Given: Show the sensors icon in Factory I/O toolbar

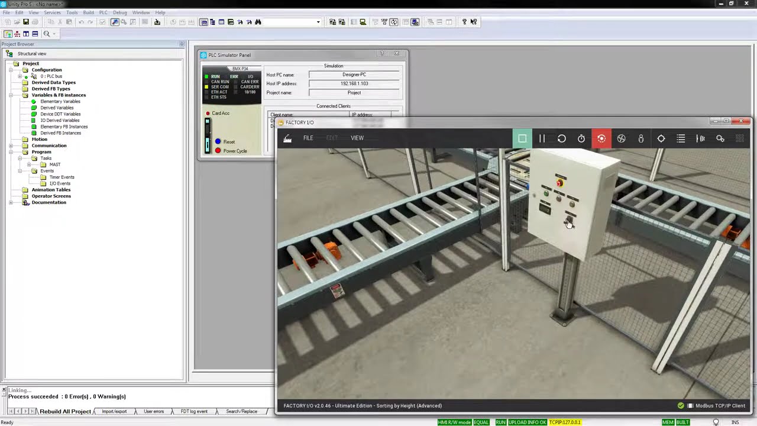Looking at the screenshot, I should pyautogui.click(x=701, y=138).
